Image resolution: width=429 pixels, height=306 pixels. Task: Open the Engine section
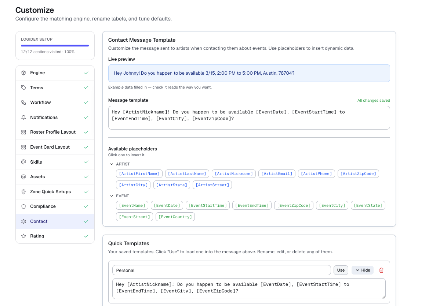[x=55, y=73]
